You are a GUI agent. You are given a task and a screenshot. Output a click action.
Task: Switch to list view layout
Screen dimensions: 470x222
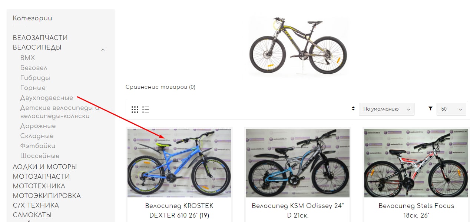click(x=146, y=110)
